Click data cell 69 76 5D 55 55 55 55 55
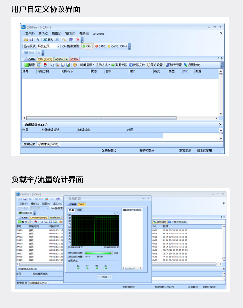Viewport: 243px width, 308px height. (175, 230)
